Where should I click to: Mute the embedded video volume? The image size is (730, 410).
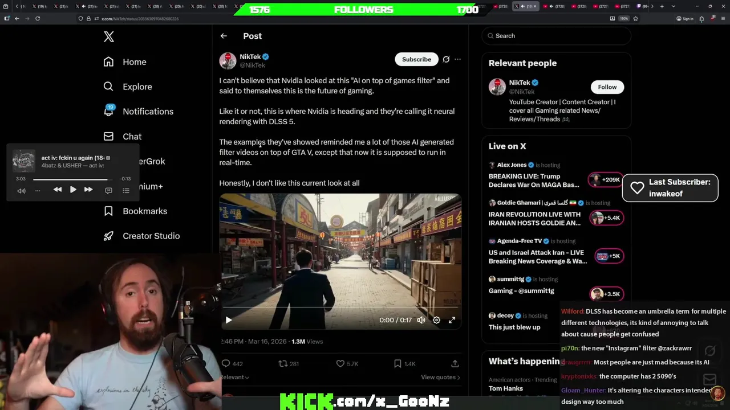coord(421,320)
